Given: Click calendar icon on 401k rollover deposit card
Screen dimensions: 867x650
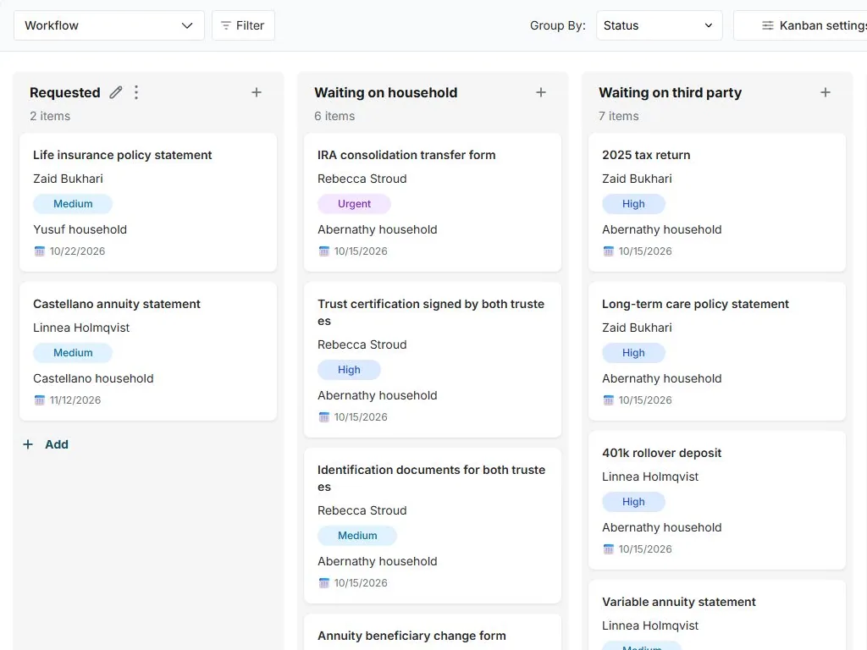Looking at the screenshot, I should (x=608, y=548).
